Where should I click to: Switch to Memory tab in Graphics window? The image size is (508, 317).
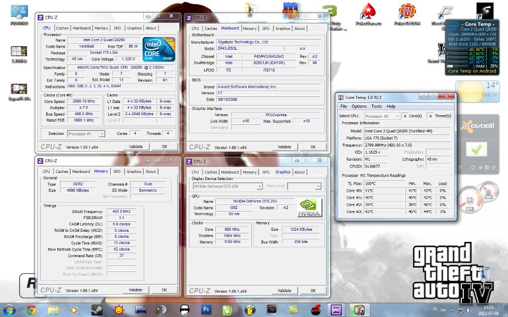coord(249,172)
